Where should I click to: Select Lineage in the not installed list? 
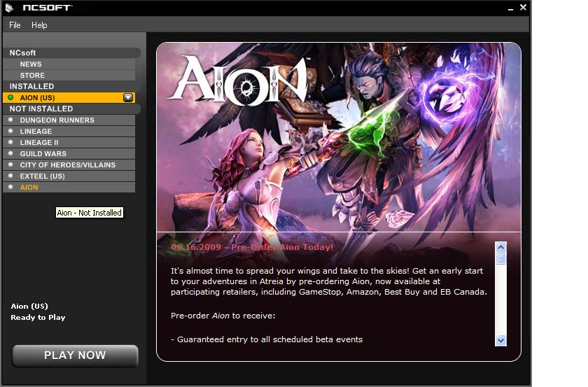[69, 132]
